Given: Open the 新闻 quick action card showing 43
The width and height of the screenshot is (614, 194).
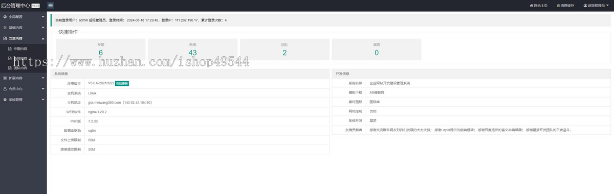Looking at the screenshot, I should click(x=192, y=49).
